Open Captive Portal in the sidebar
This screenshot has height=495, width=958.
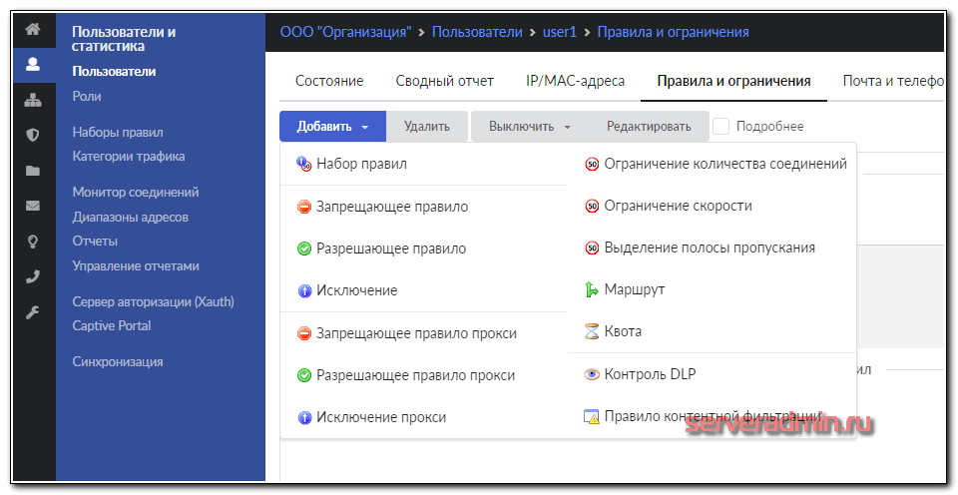pyautogui.click(x=111, y=325)
